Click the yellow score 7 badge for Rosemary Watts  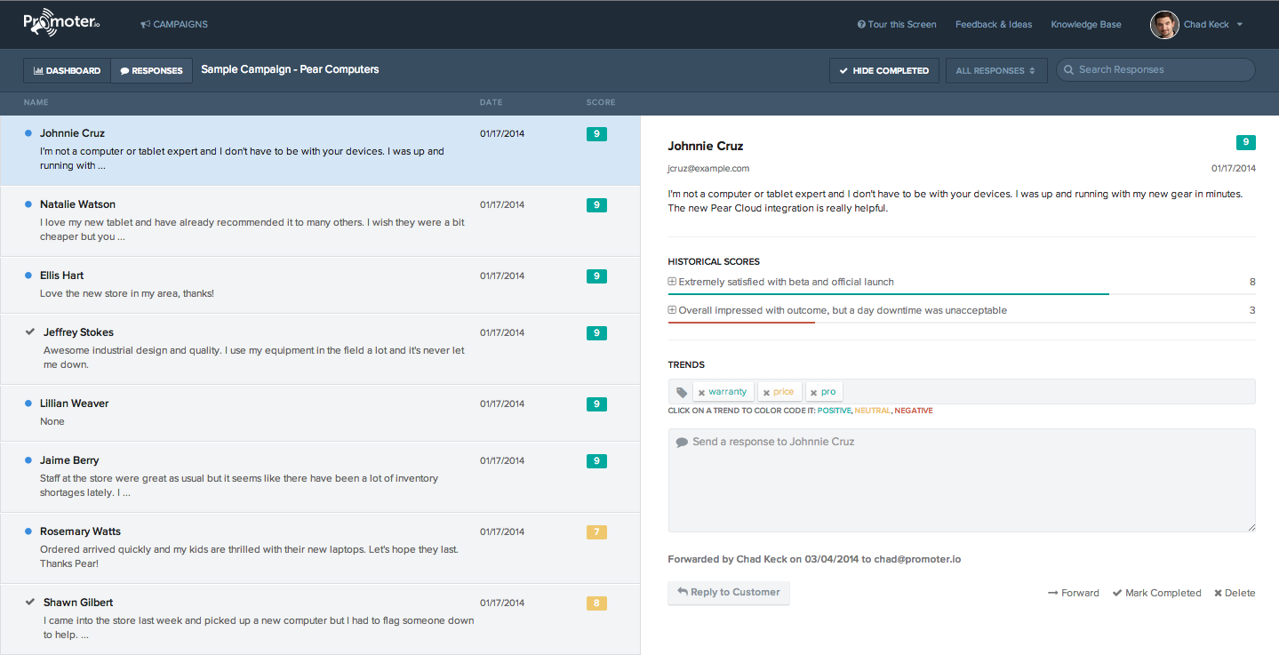pos(596,532)
